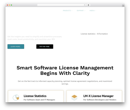130x110 pixels.
Task: Click the yellow minimize window button
Action: pyautogui.click(x=9, y=5)
